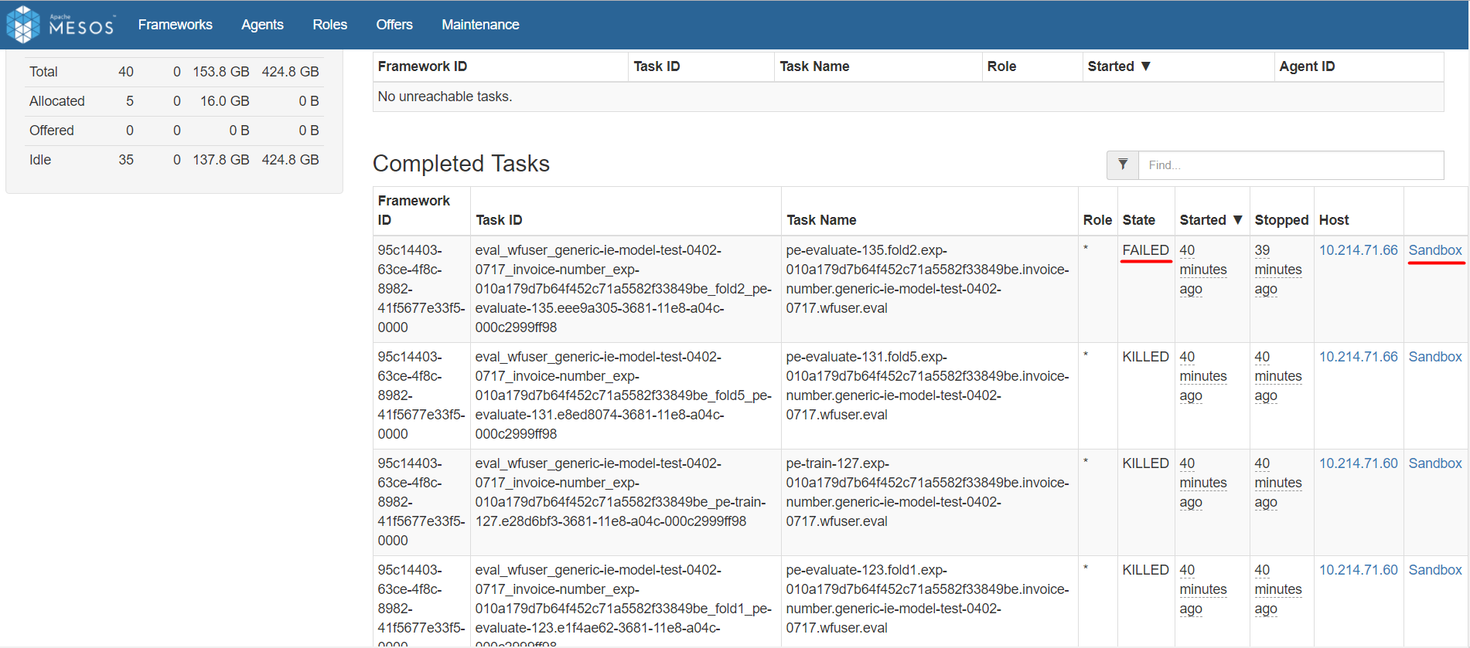Open Sandbox for the FAILED task

[x=1435, y=250]
